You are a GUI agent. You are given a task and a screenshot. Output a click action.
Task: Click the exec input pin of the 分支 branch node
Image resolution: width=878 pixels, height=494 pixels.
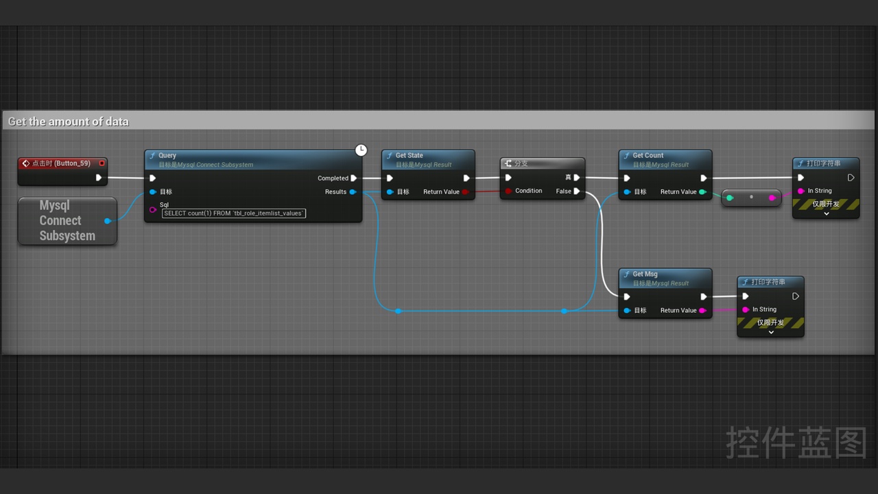[508, 178]
